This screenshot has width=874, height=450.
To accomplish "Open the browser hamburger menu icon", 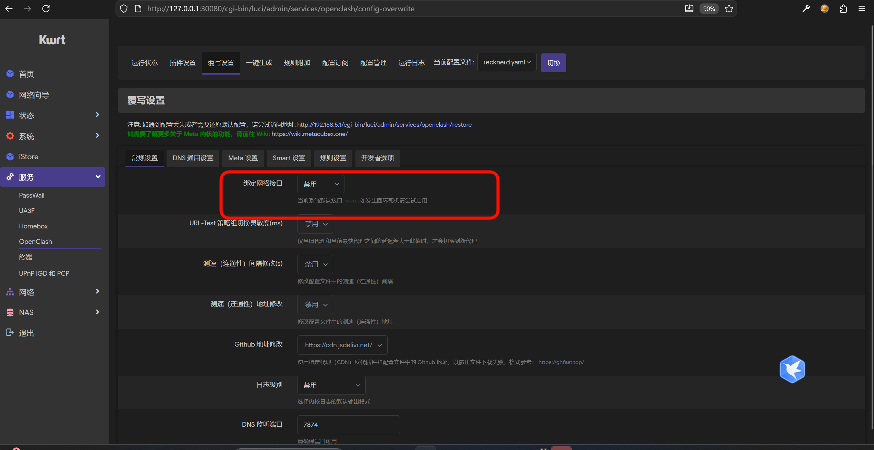I will (x=861, y=9).
